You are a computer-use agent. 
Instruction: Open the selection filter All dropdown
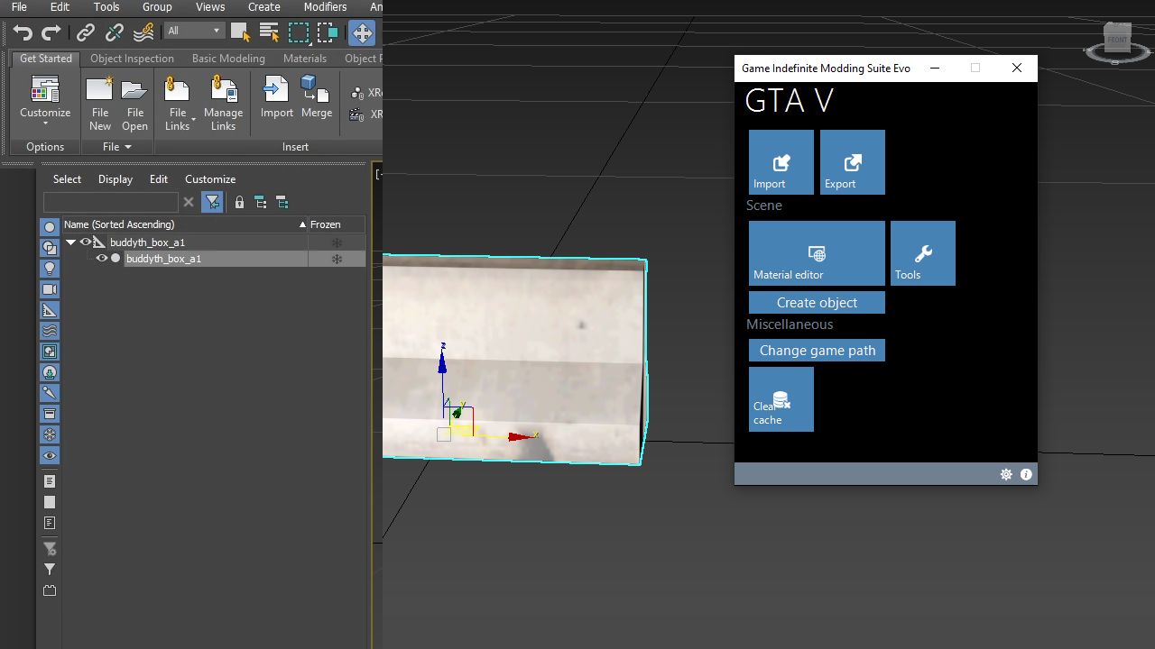point(193,30)
